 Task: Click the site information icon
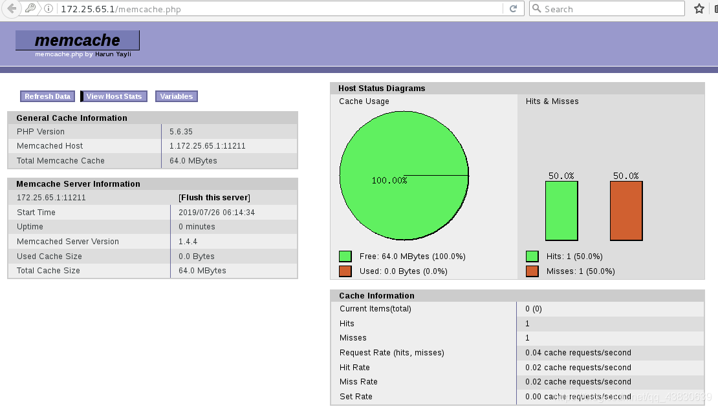tap(49, 8)
